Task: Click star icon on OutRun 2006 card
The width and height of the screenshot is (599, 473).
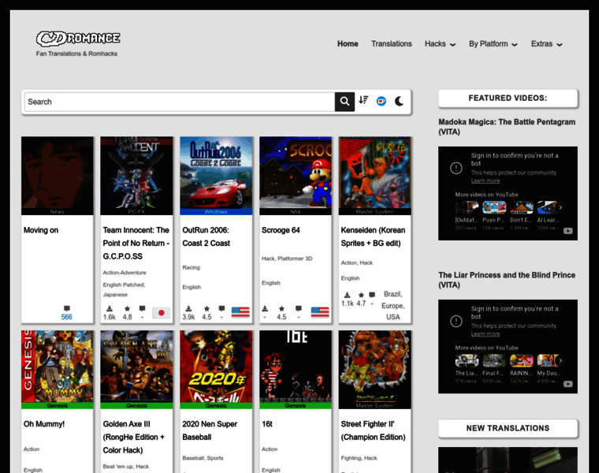Action: pyautogui.click(x=206, y=308)
